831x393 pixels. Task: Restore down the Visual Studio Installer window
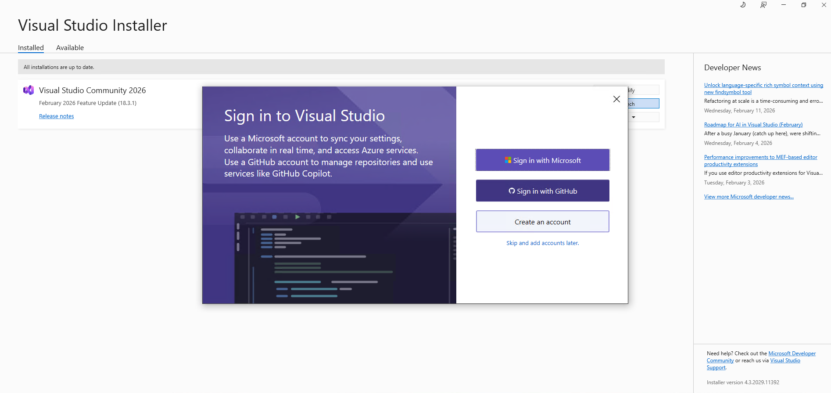point(804,5)
